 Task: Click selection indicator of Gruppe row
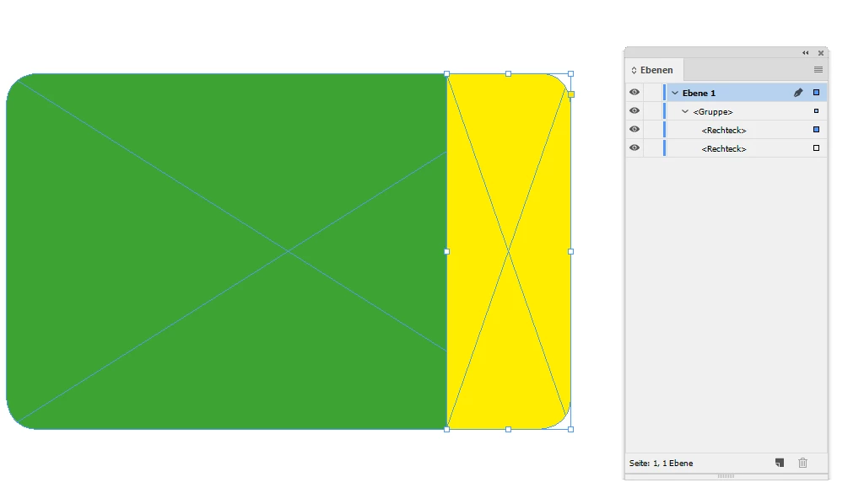click(x=817, y=111)
